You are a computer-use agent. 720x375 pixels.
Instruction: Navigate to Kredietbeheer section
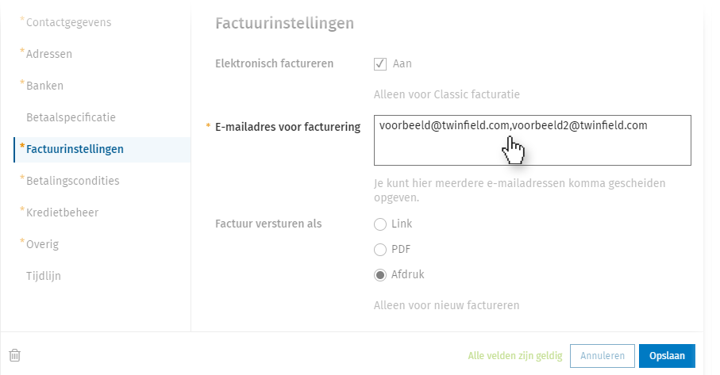pos(62,212)
